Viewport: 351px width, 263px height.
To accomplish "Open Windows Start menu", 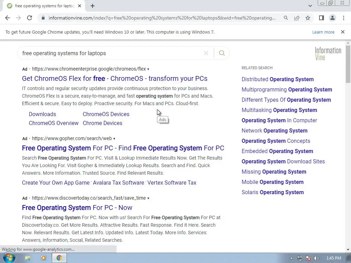I will pyautogui.click(x=9, y=258).
